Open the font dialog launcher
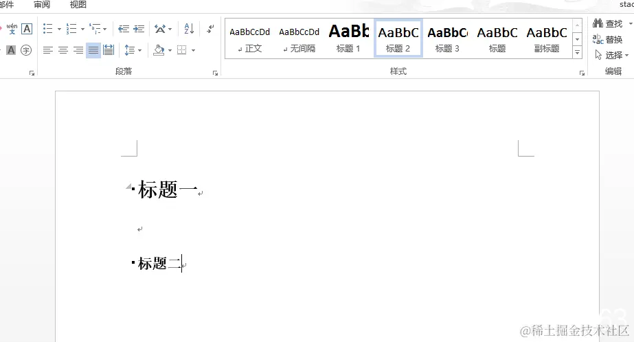The height and width of the screenshot is (342, 634). [x=32, y=73]
